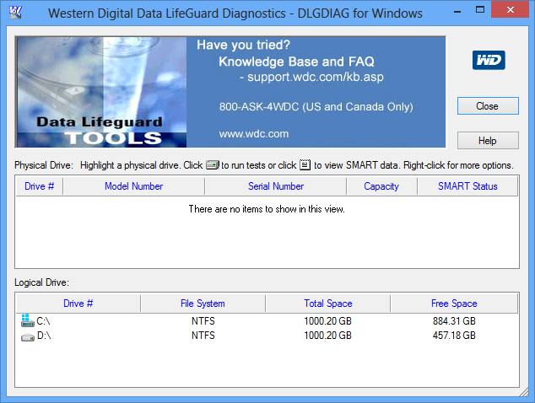The image size is (535, 403).
Task: Sort by Capacity column header
Action: pos(381,186)
